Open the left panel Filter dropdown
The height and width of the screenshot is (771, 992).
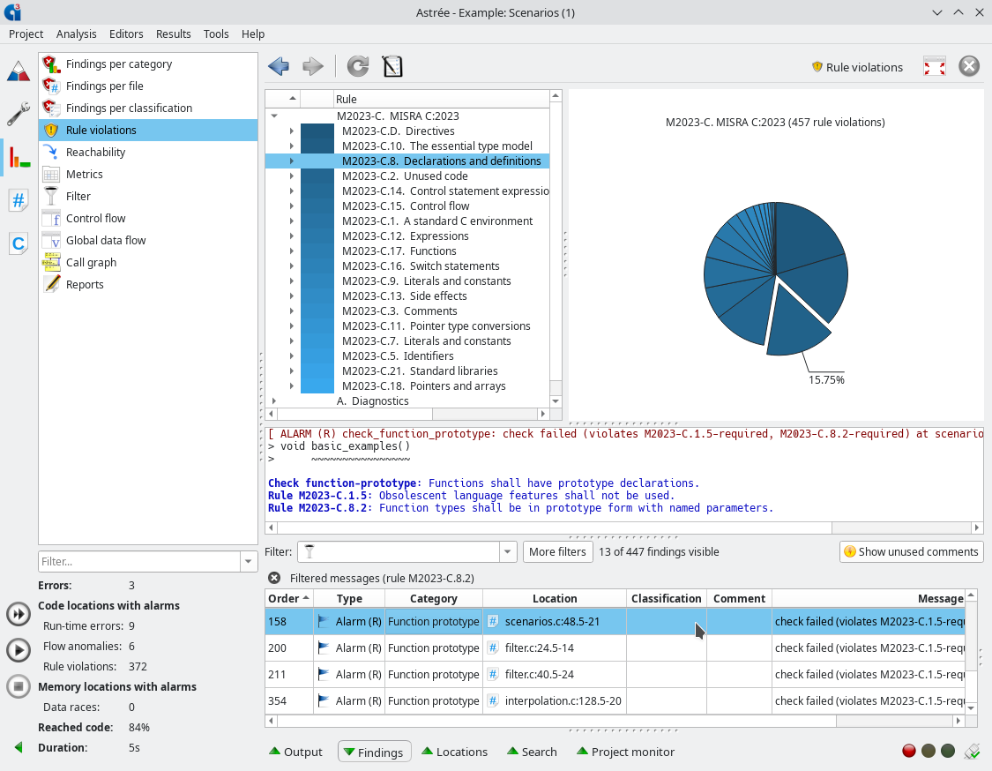[x=248, y=561]
